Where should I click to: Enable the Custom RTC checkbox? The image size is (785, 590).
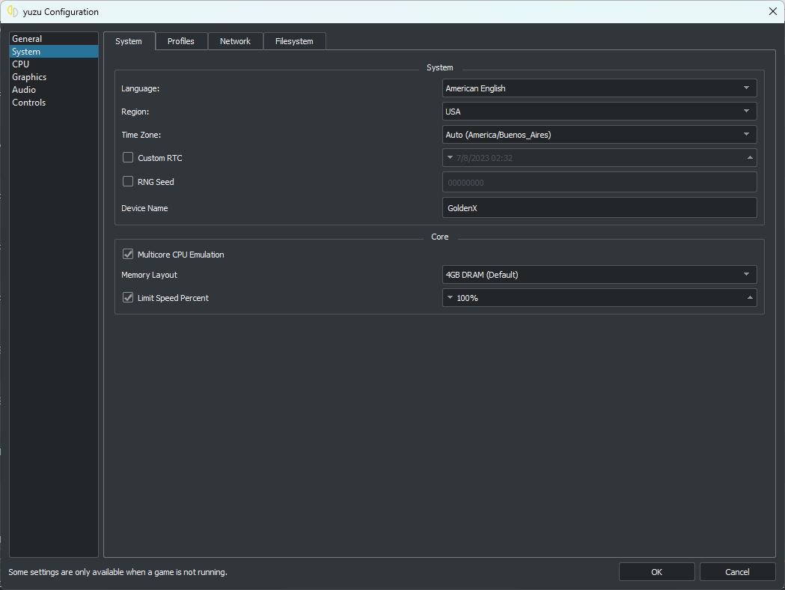(x=128, y=158)
